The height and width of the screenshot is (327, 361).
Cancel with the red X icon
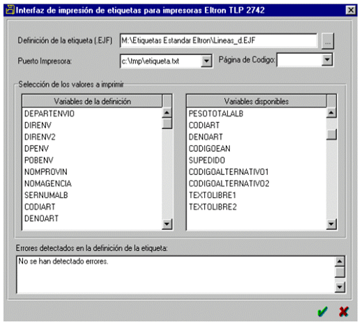click(x=344, y=312)
